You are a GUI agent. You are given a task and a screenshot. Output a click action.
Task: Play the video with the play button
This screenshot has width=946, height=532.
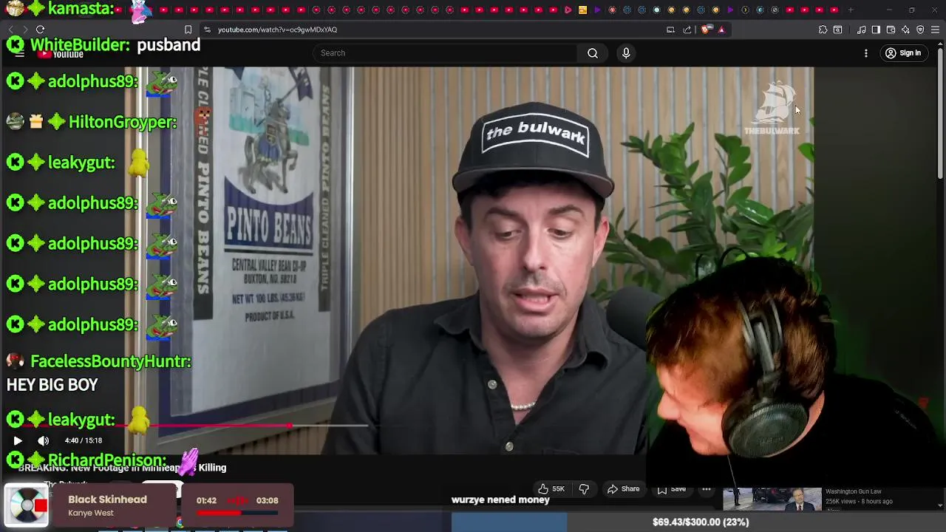click(x=18, y=441)
